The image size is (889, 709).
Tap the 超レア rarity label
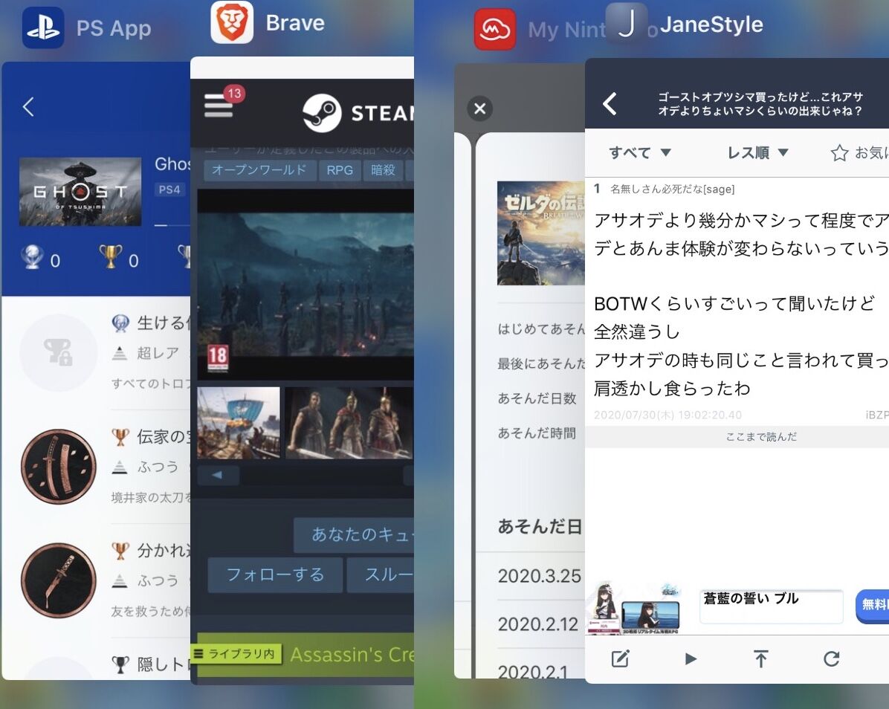tap(158, 353)
